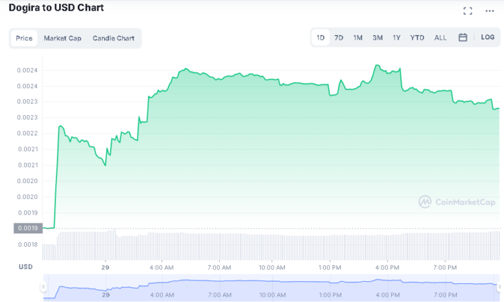Select the YTD time range

417,38
